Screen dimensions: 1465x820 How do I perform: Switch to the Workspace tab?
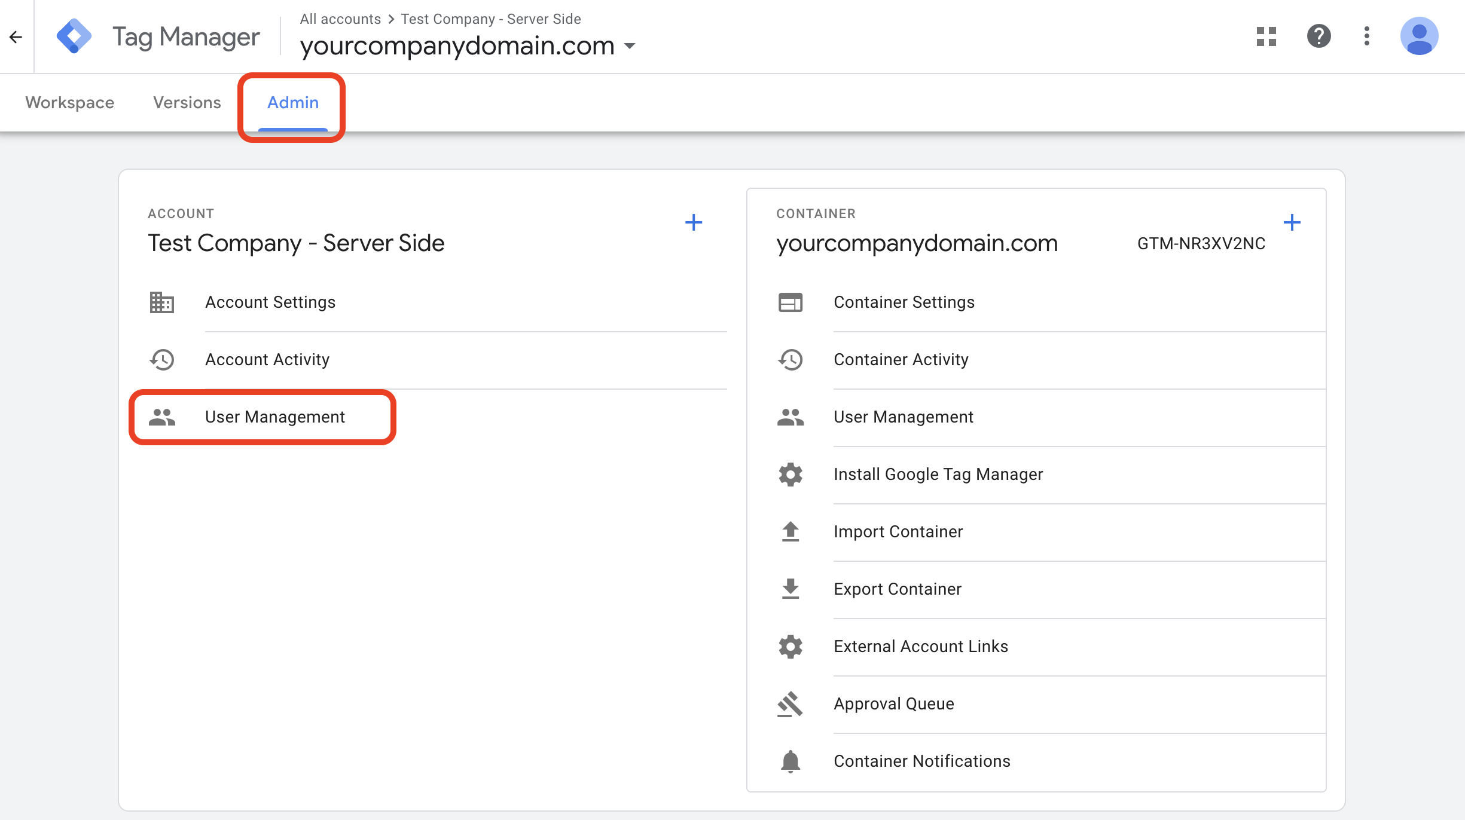(x=69, y=103)
